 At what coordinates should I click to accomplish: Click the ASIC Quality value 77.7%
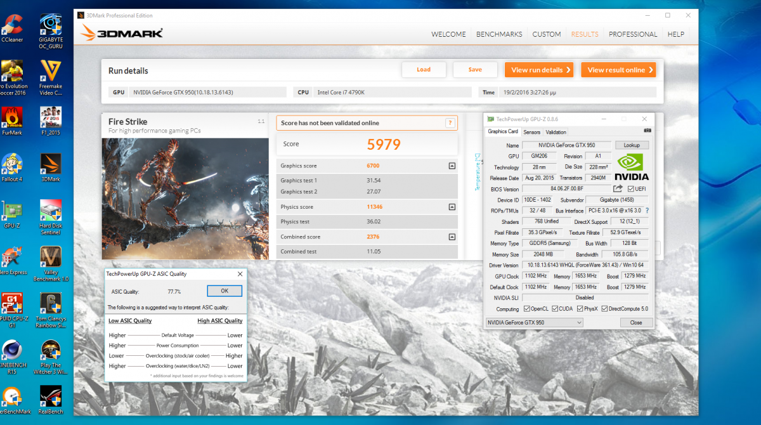point(174,292)
